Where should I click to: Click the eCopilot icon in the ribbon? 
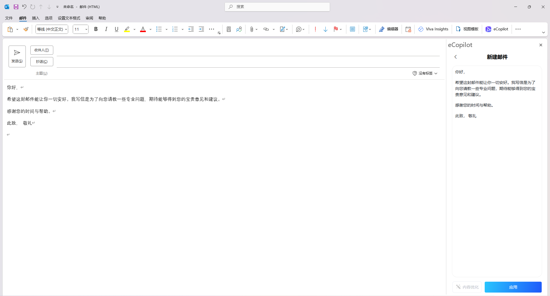click(496, 29)
